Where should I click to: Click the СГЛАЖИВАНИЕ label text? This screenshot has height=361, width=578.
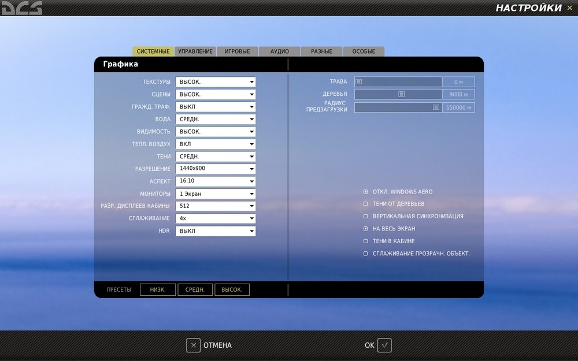pos(149,218)
